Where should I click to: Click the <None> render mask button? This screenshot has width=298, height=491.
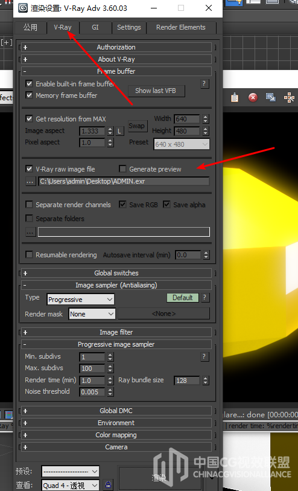point(164,313)
